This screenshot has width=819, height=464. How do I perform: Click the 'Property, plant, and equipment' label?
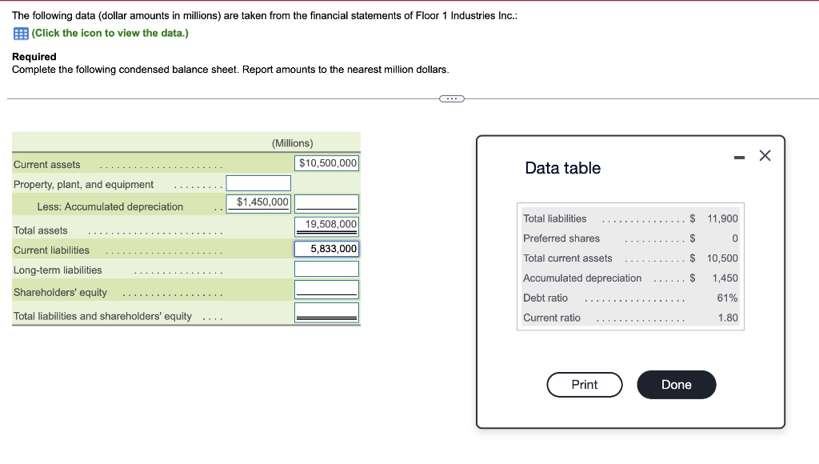coord(83,185)
